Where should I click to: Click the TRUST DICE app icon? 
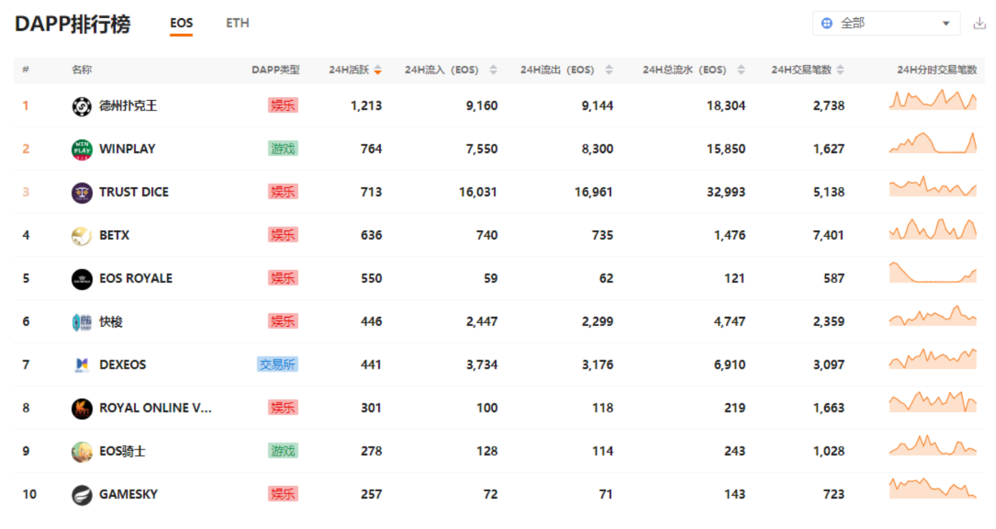82,192
